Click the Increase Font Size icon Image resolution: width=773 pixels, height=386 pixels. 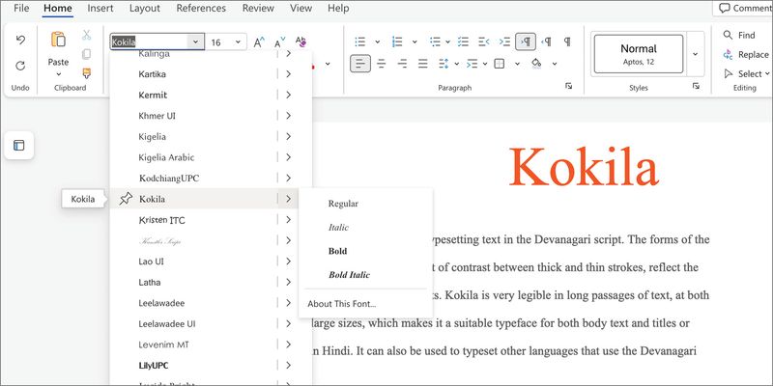(259, 42)
